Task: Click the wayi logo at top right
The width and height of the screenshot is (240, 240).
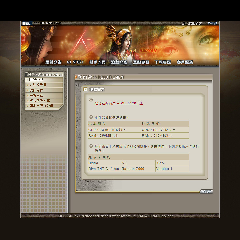Action: (212, 23)
